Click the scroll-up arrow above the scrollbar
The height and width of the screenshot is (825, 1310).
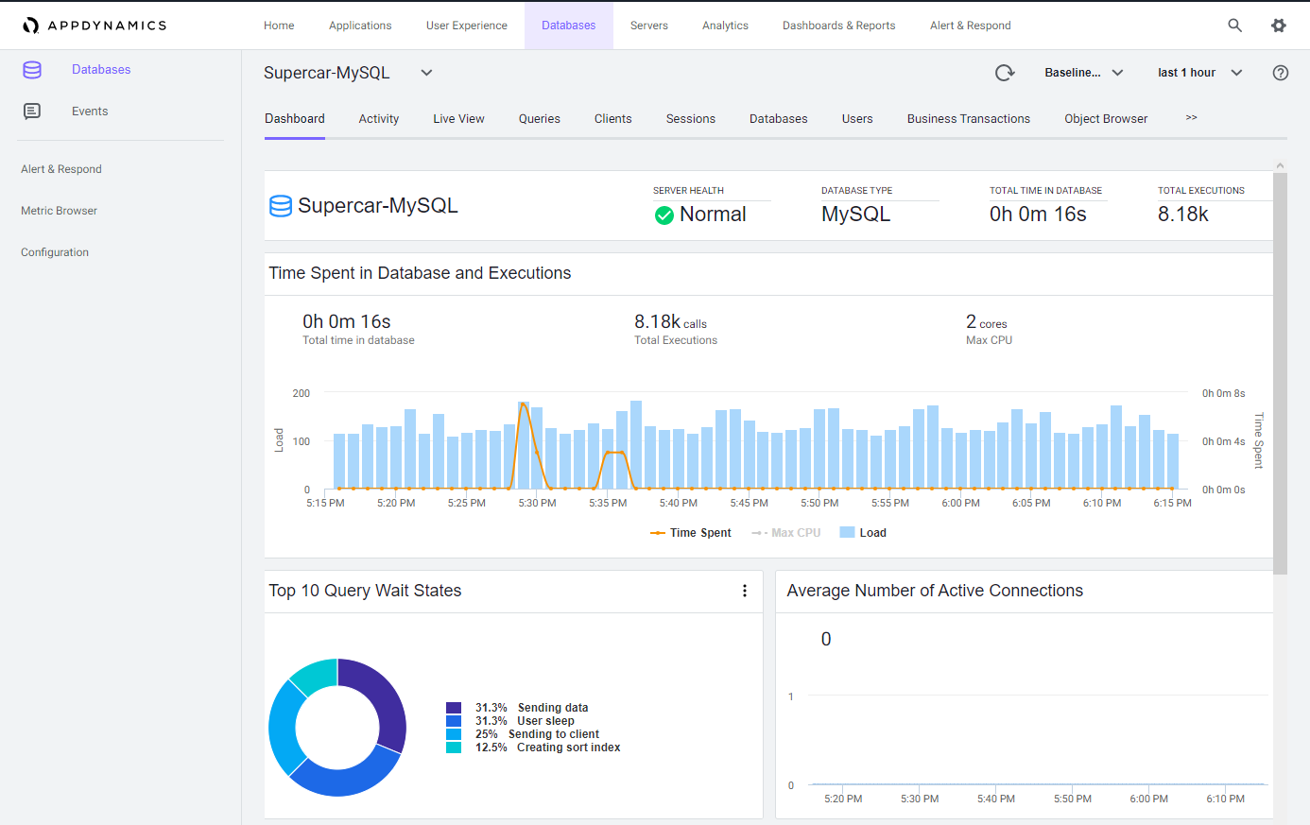[x=1280, y=165]
